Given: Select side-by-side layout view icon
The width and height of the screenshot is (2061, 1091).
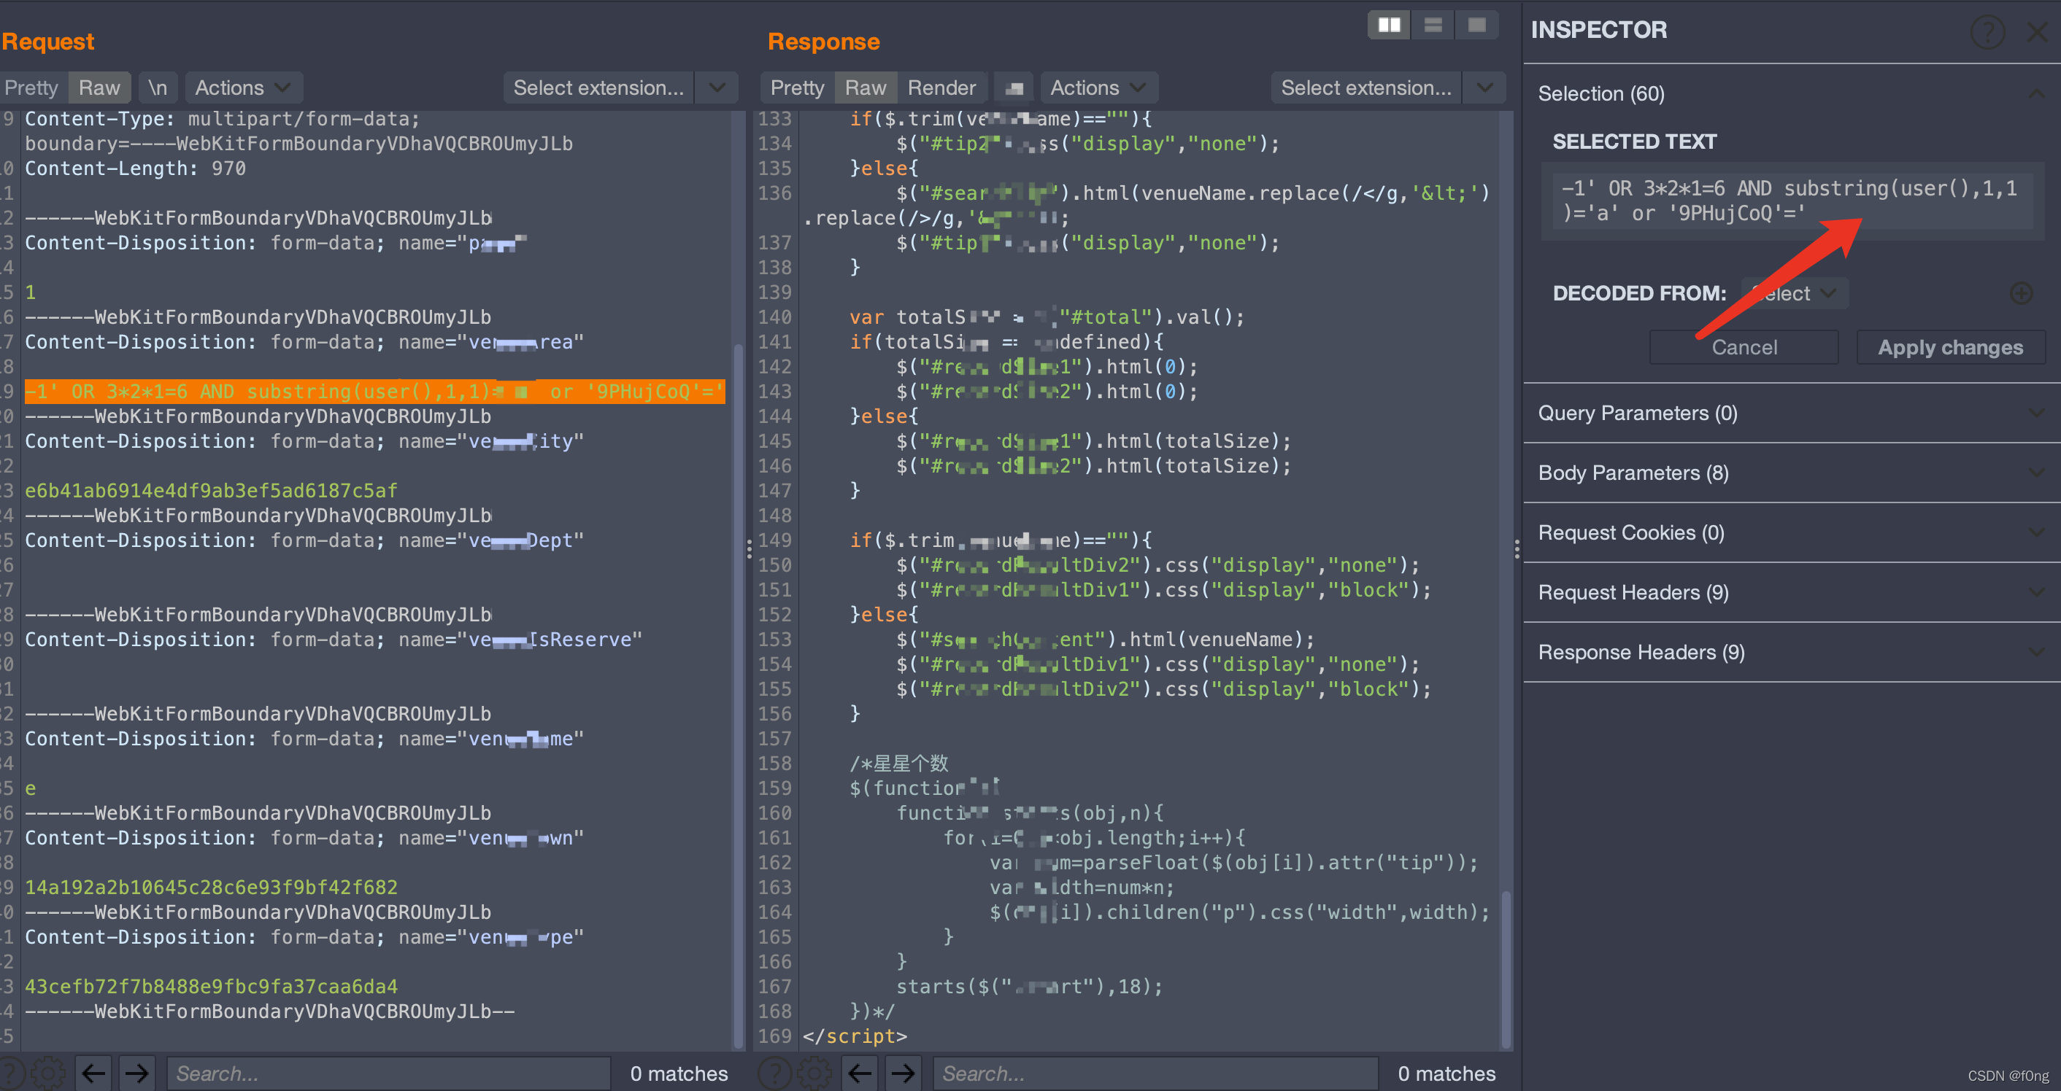Looking at the screenshot, I should 1389,26.
